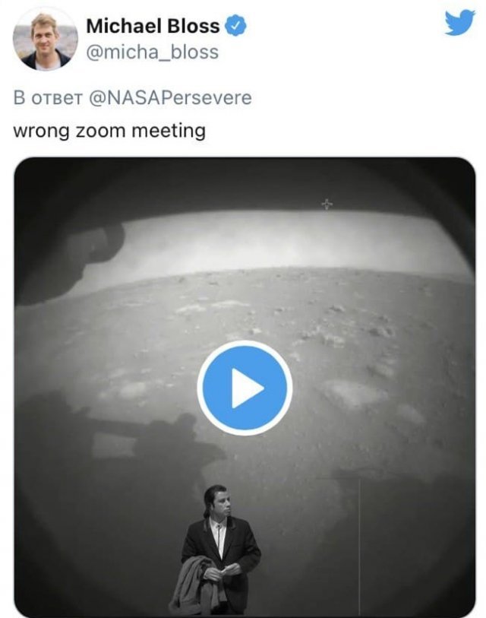Open the Twitter bird logo

pos(459,25)
